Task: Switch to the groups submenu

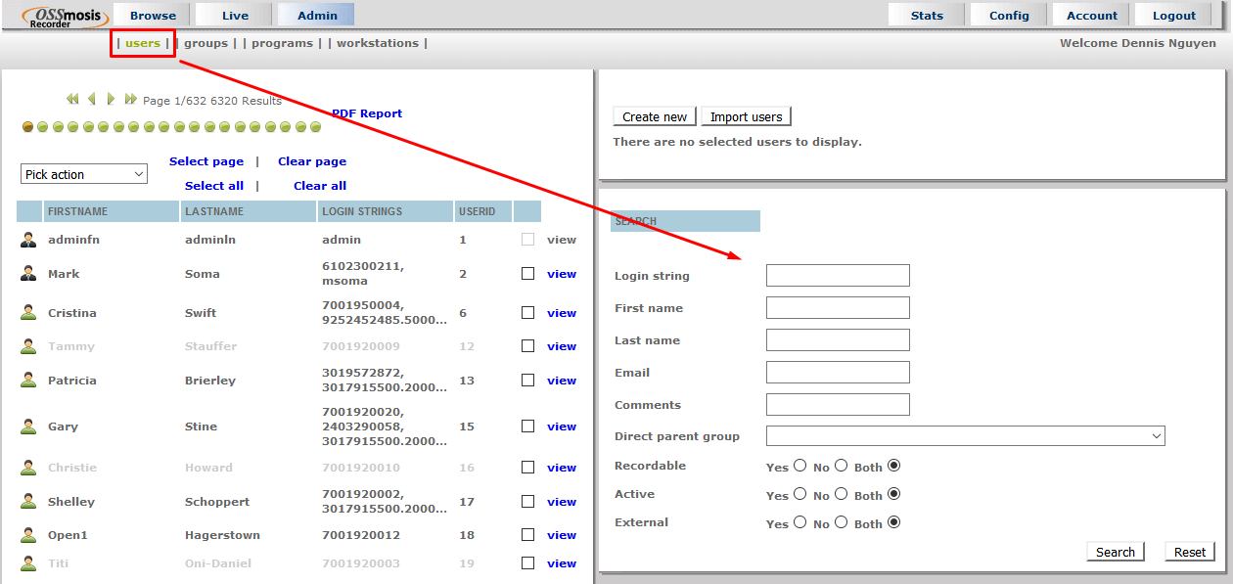Action: click(x=205, y=43)
